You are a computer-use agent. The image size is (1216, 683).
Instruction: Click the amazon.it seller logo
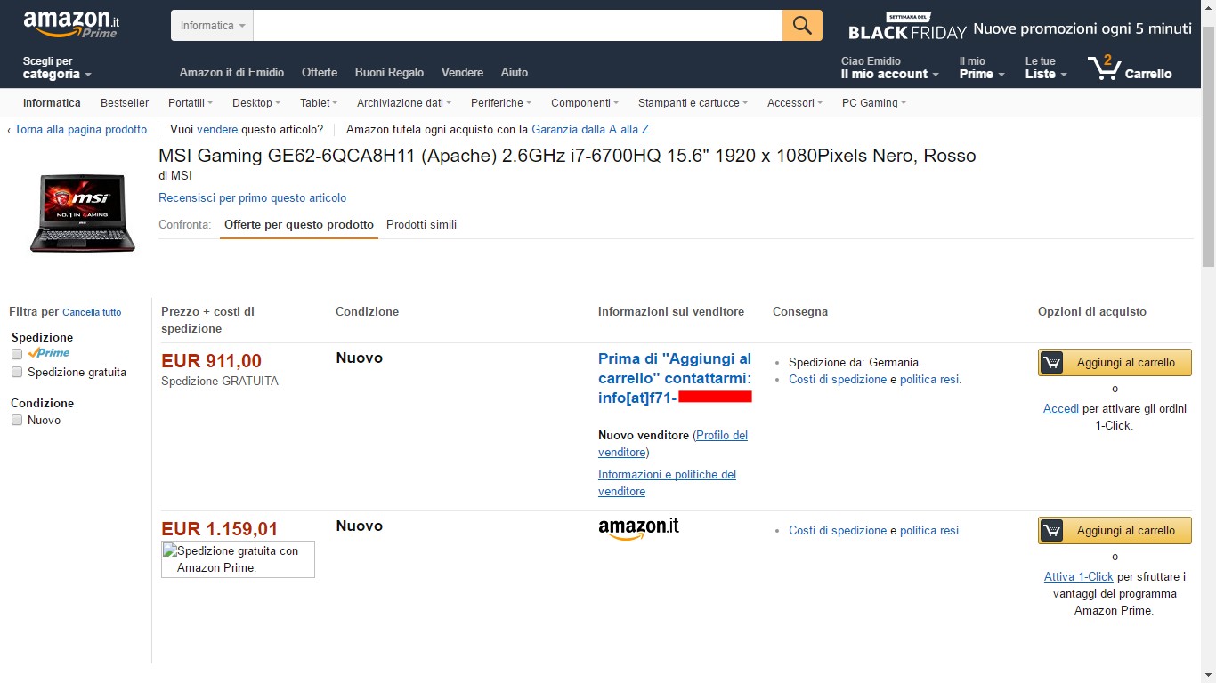[638, 528]
